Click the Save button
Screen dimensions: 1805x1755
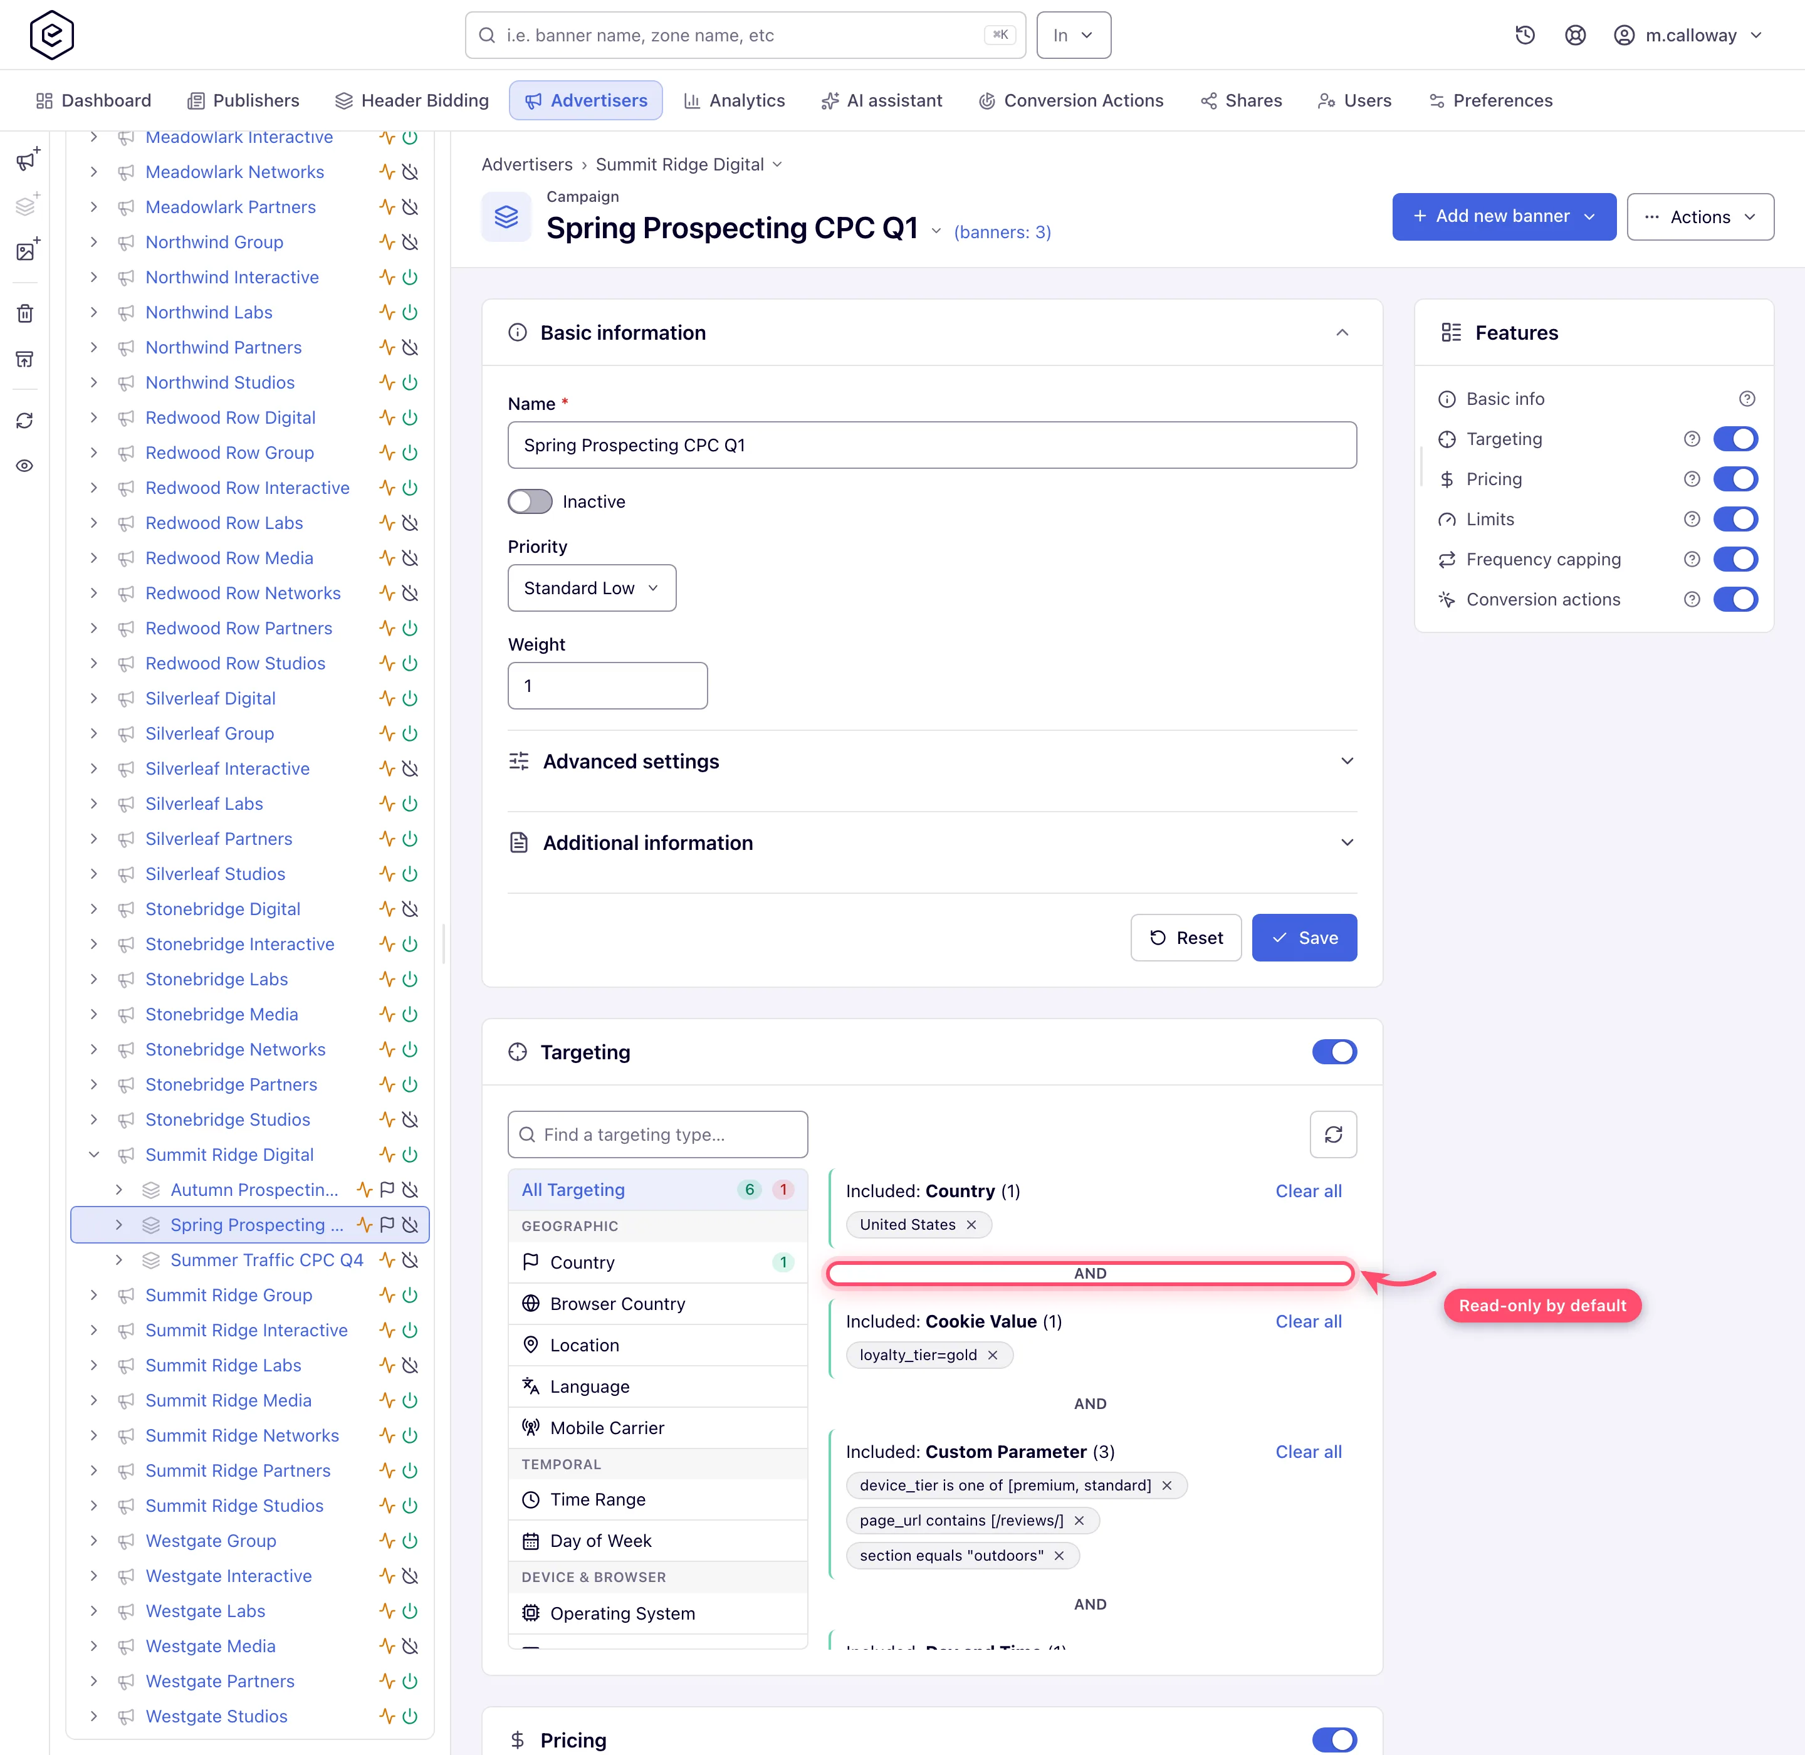(1304, 938)
